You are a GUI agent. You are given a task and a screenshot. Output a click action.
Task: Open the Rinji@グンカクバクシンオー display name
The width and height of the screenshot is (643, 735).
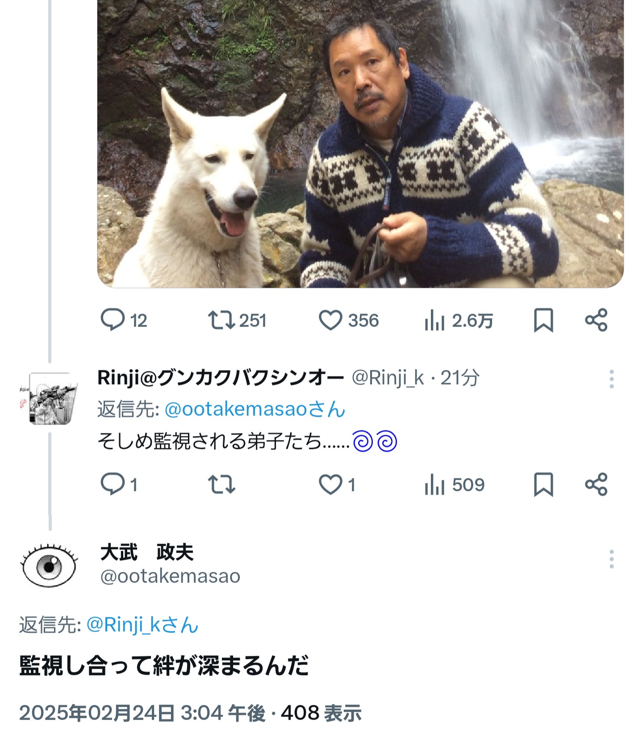coord(221,378)
